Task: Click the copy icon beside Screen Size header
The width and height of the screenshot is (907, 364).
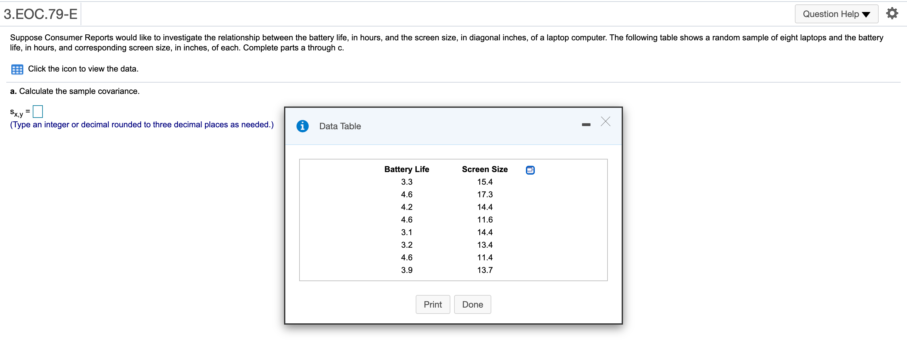Action: click(x=530, y=170)
